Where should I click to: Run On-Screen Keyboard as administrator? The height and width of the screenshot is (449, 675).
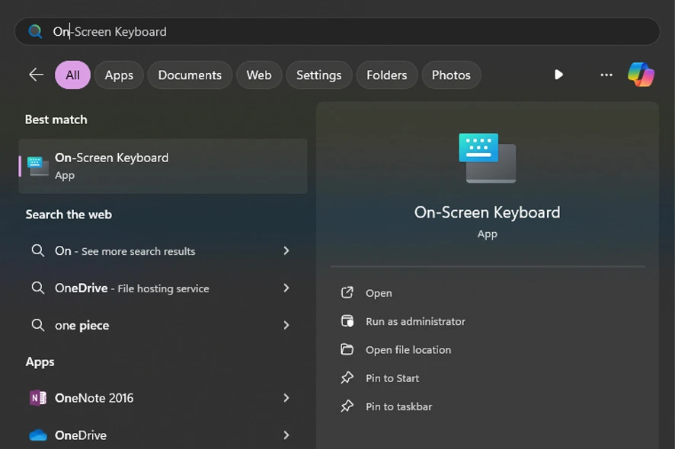pos(415,321)
